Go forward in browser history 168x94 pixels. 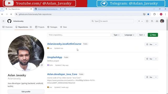pyautogui.click(x=7, y=14)
